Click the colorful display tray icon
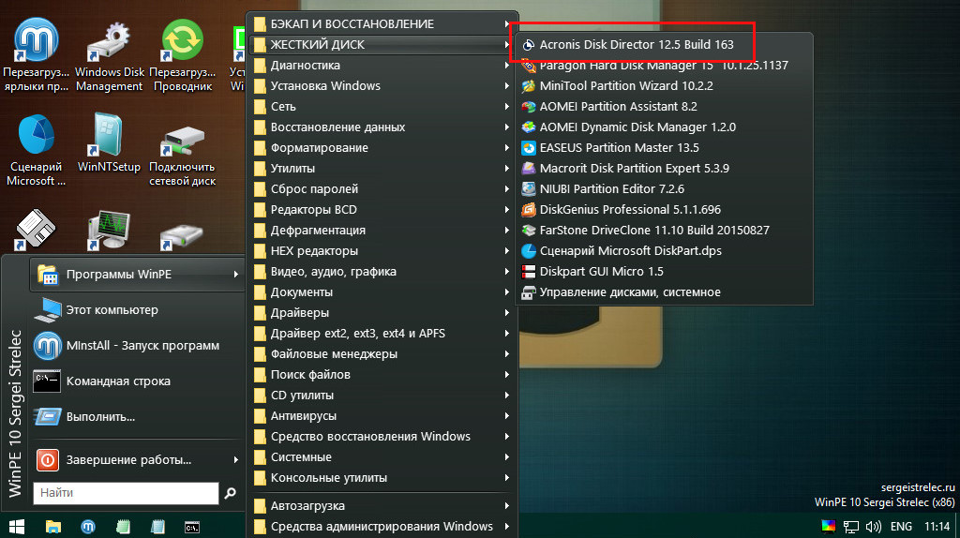This screenshot has width=960, height=538. [x=828, y=527]
